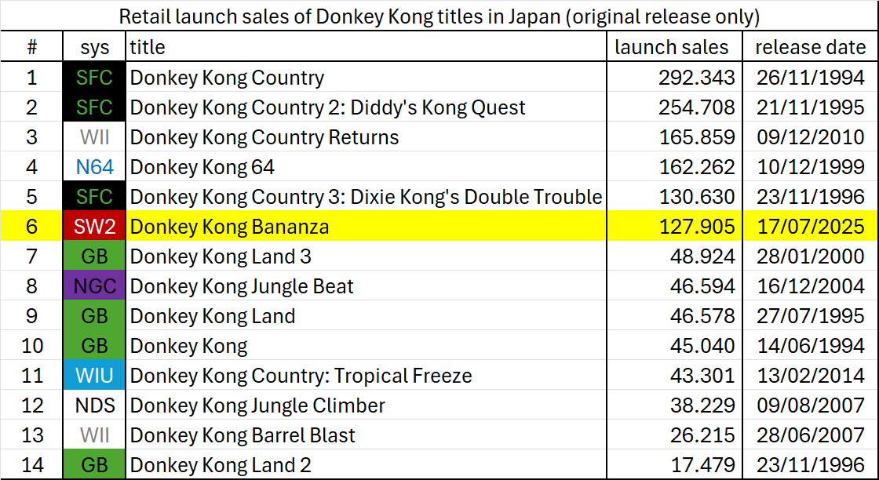Click the Donkey Kong Country Returns cell
Viewport: 879px width, 480px height.
366,137
